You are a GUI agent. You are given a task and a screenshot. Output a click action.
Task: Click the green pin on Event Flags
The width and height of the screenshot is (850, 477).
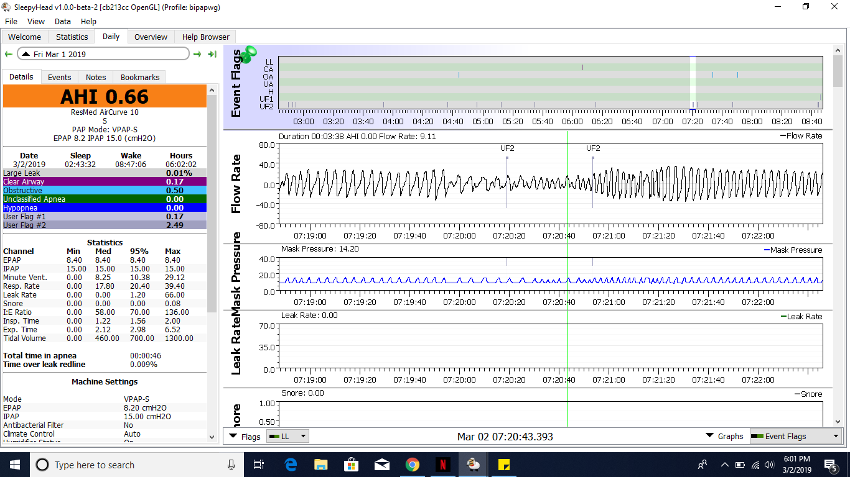[x=250, y=54]
